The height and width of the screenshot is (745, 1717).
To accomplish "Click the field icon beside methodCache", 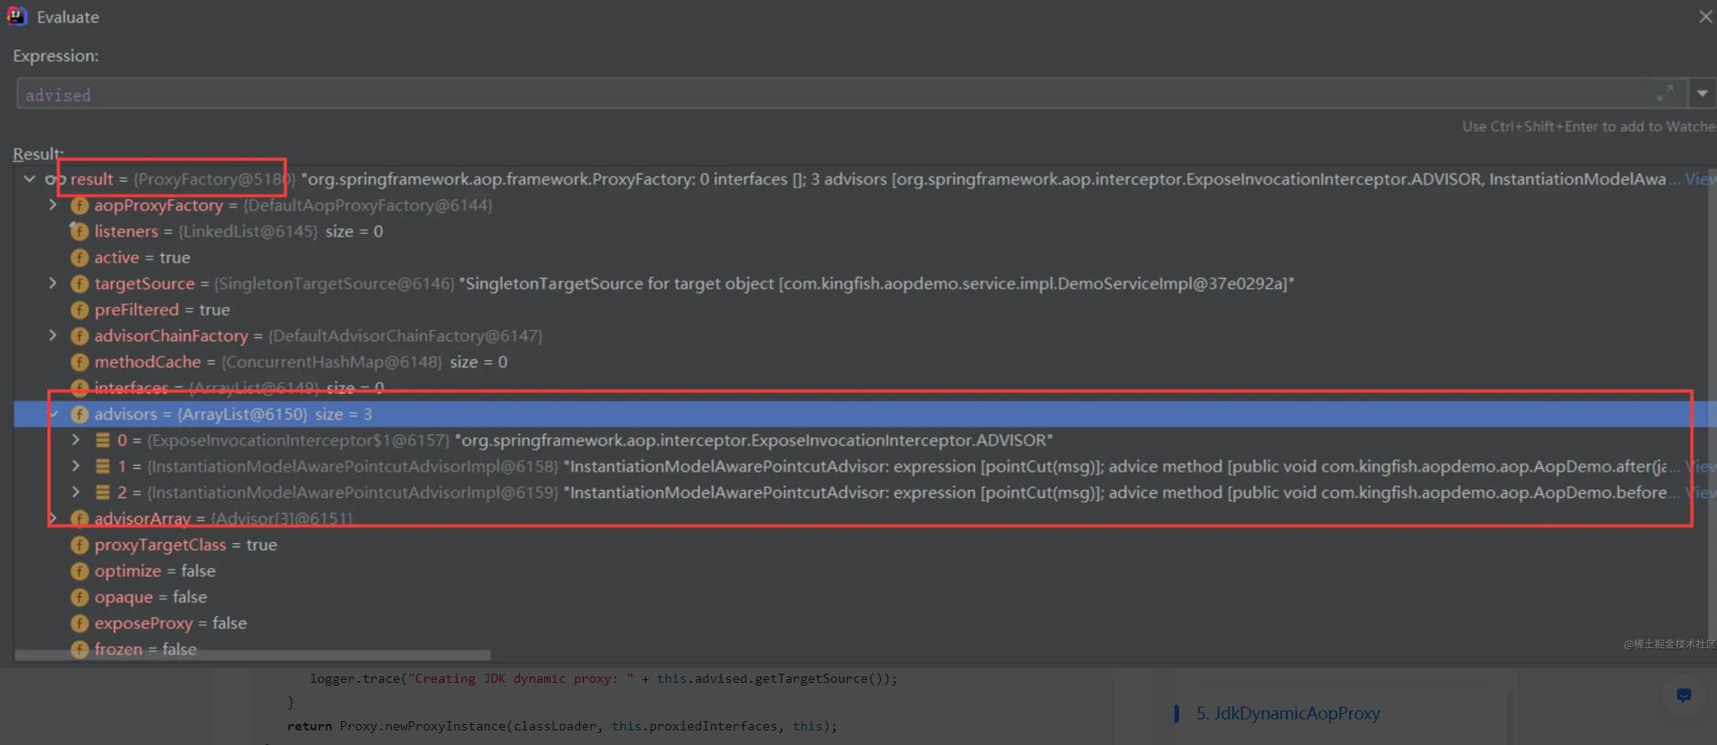I will pos(80,362).
